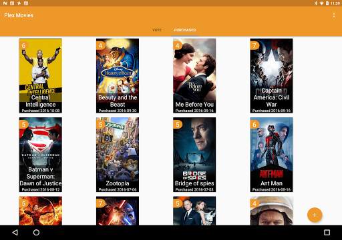Open the three-dot overflow menu
This screenshot has height=240, width=342.
tap(334, 15)
